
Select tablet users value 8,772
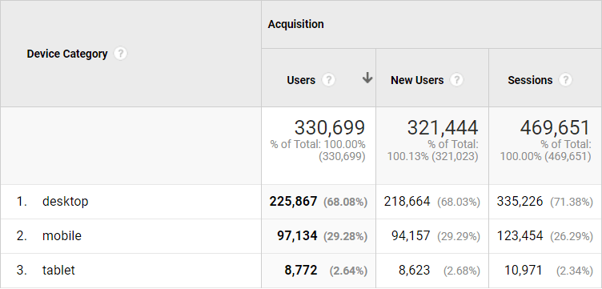301,271
